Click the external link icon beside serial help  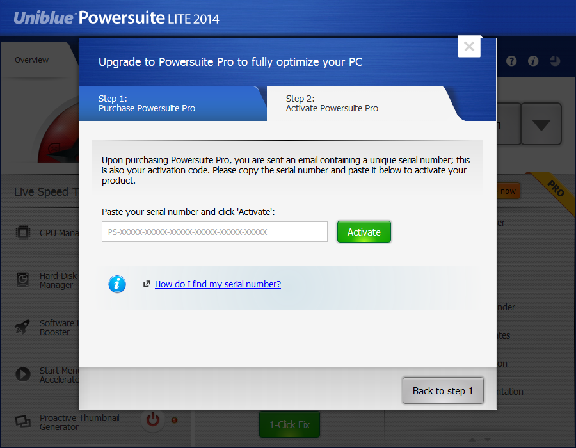tap(147, 284)
